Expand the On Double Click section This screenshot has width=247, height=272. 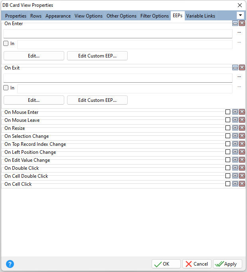point(235,168)
